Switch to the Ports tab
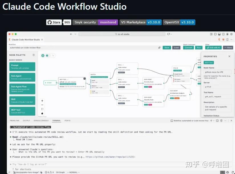This screenshot has height=174, width=235. click(67, 121)
